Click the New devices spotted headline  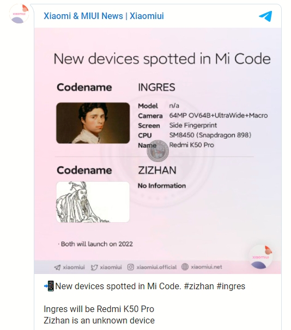(x=162, y=59)
